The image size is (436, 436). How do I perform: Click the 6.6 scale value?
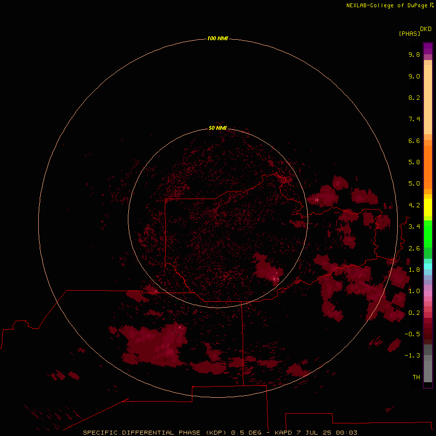[x=414, y=140]
